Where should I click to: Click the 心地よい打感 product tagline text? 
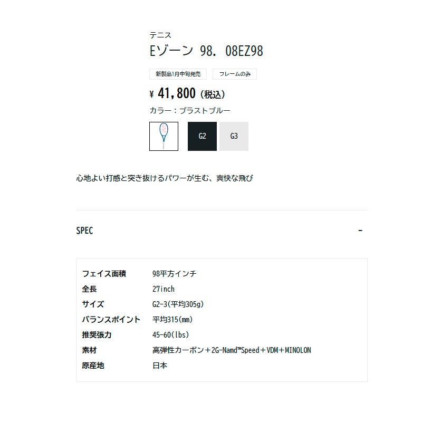(x=165, y=178)
